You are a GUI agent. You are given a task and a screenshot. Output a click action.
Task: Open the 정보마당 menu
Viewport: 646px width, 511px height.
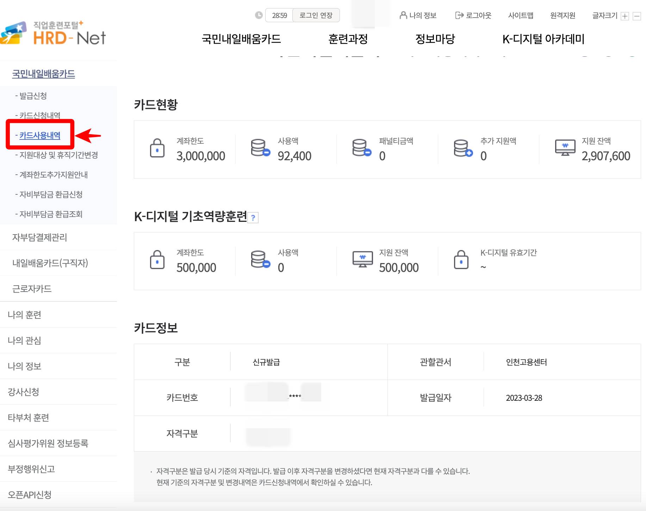pyautogui.click(x=436, y=39)
